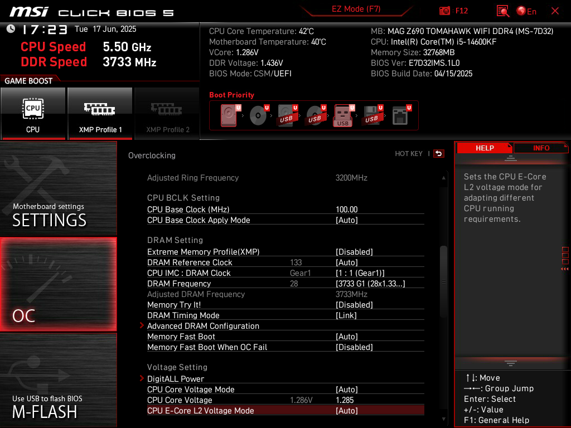The height and width of the screenshot is (428, 571).
Task: Click the Adjusted DRAM Frequency 3733MHz value
Action: click(x=351, y=294)
